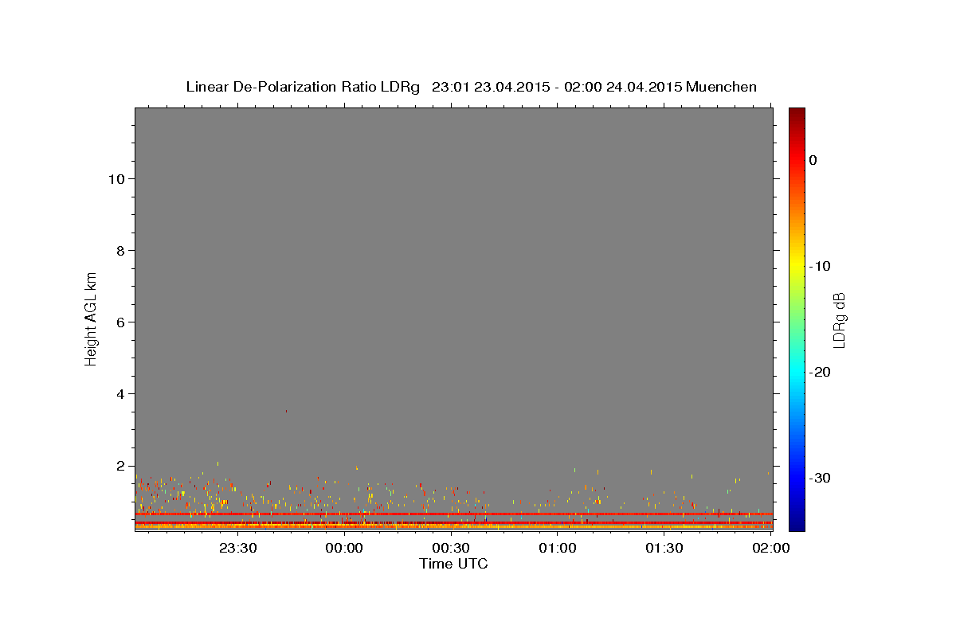The width and height of the screenshot is (956, 637).
Task: Click the "Time UTC" axis label
Action: click(453, 564)
